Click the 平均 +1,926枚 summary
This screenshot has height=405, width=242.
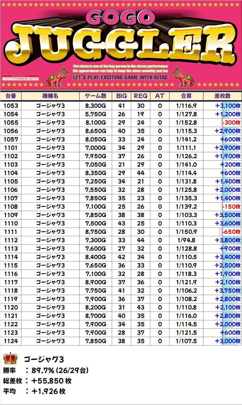[x=34, y=392]
